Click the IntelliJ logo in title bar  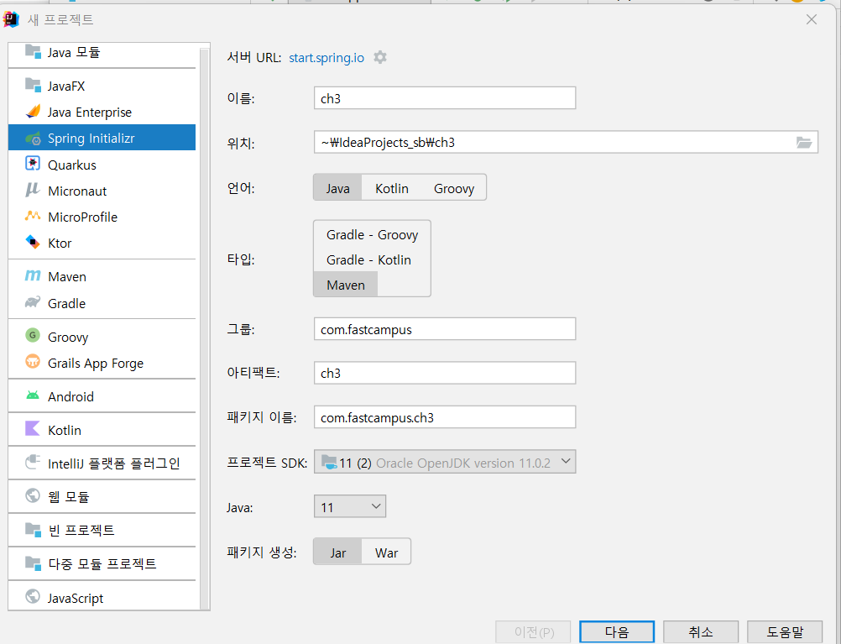tap(11, 19)
